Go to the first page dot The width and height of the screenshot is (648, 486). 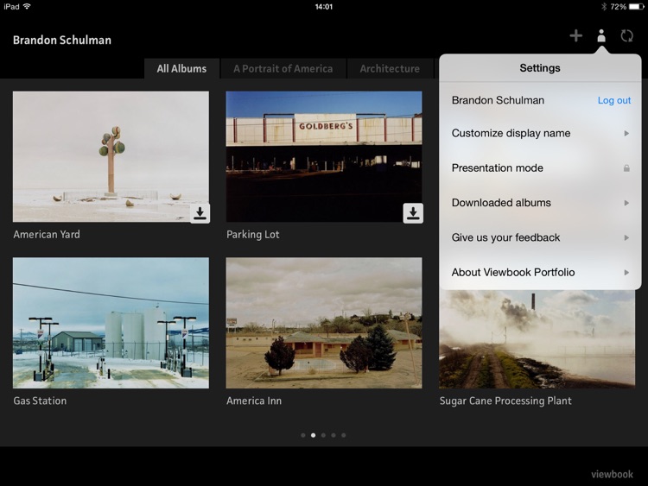[303, 435]
